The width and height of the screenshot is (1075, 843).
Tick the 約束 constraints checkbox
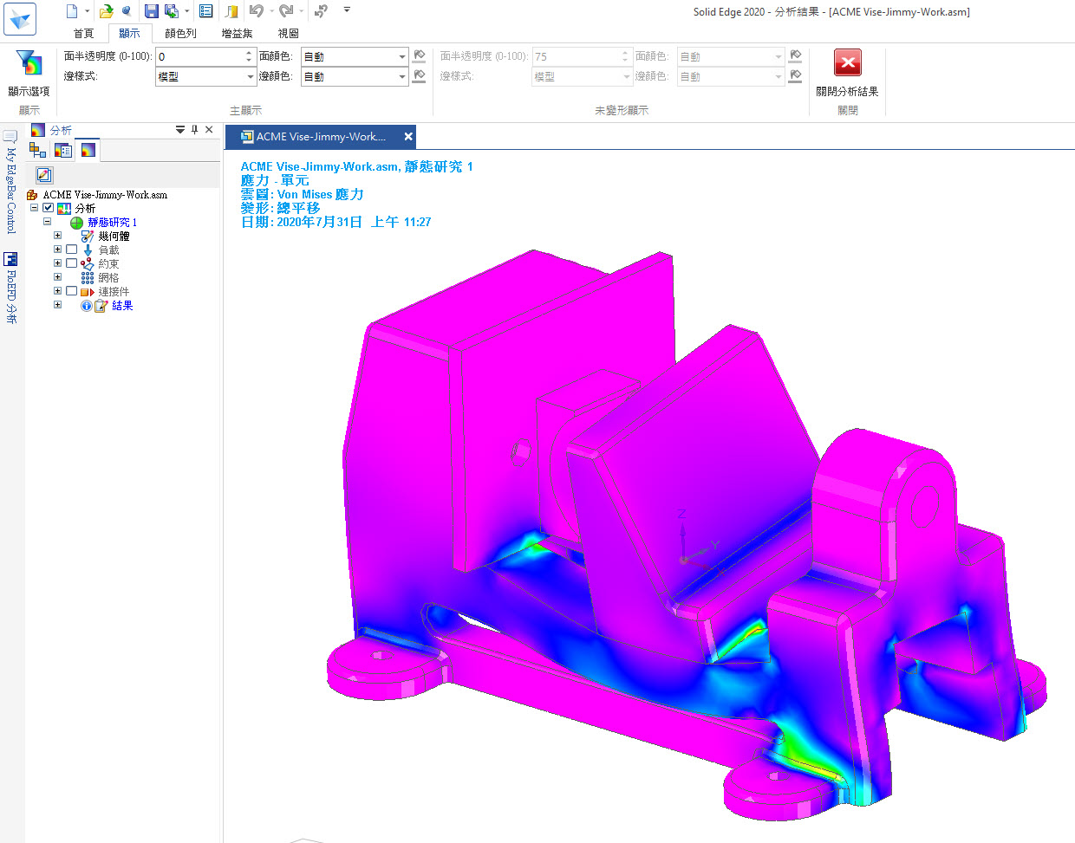click(x=72, y=263)
